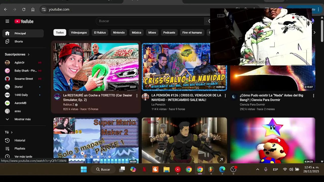The height and width of the screenshot is (182, 324).
Task: Select the Videojuegos filter chip
Action: 79,33
